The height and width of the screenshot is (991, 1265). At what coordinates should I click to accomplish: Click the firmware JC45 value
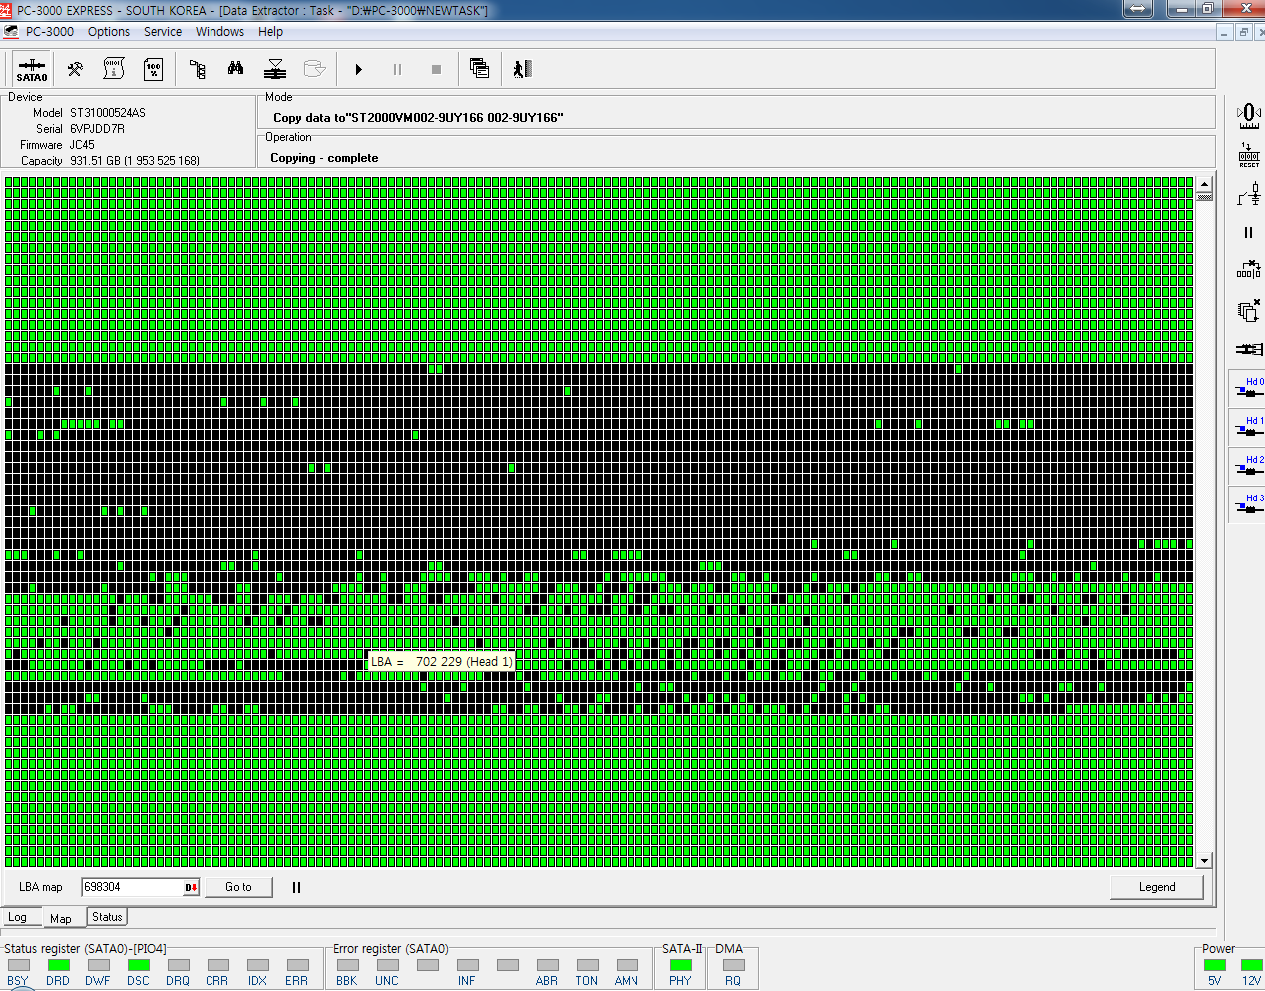(x=82, y=145)
